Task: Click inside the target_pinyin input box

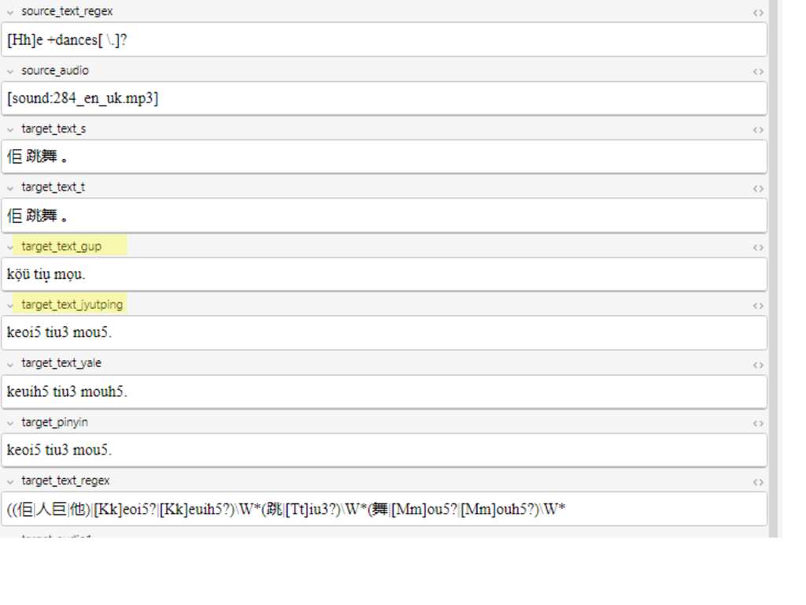Action: 384,450
